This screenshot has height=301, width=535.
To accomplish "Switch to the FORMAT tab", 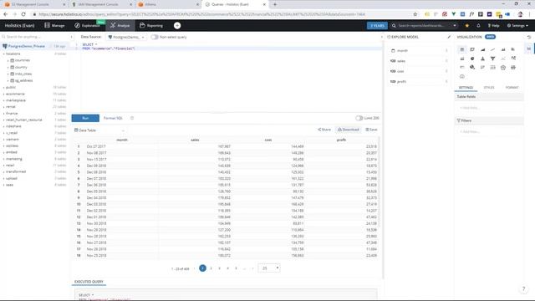I will [512, 88].
